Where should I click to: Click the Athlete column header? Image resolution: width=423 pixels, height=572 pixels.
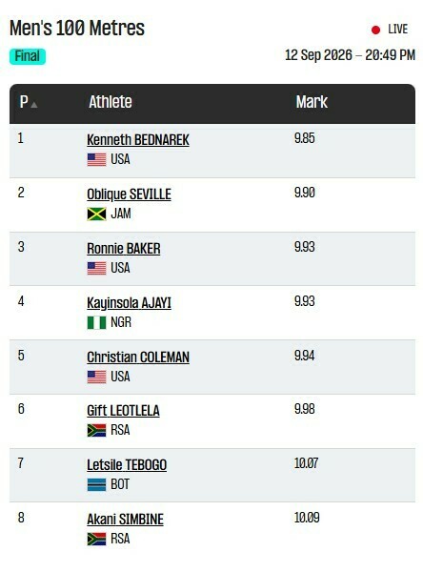click(x=111, y=102)
